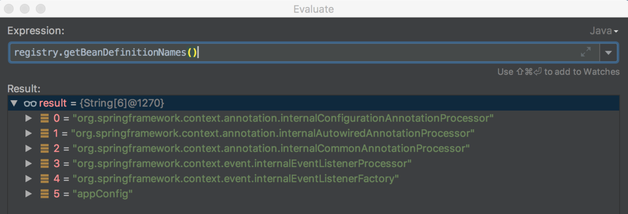Expand array element 5 appConfig node

(29, 194)
